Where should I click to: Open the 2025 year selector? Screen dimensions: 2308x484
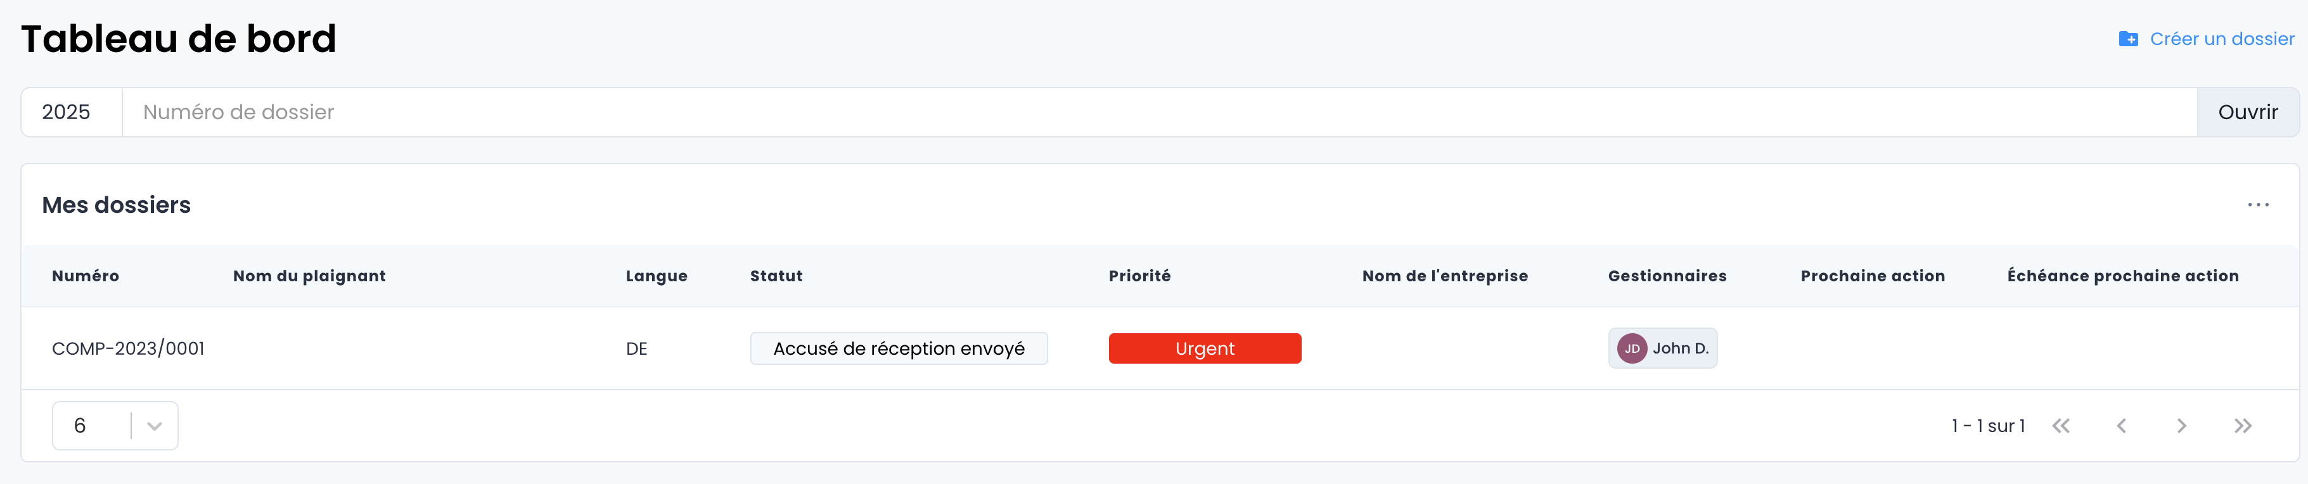click(x=67, y=112)
